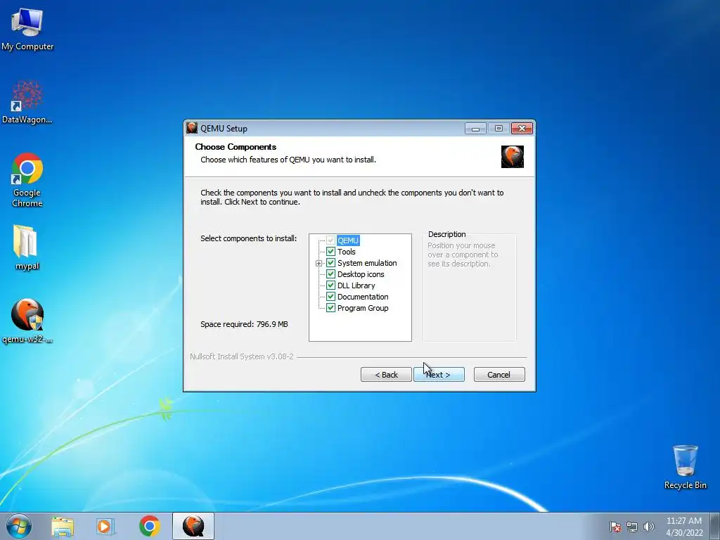Click the QEMU logo in the dialog header
720x540 pixels.
point(512,157)
